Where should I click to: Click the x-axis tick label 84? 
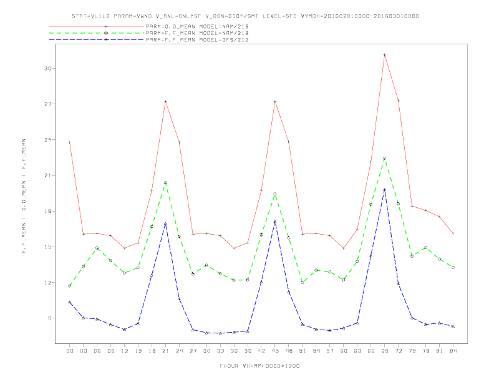click(x=453, y=351)
